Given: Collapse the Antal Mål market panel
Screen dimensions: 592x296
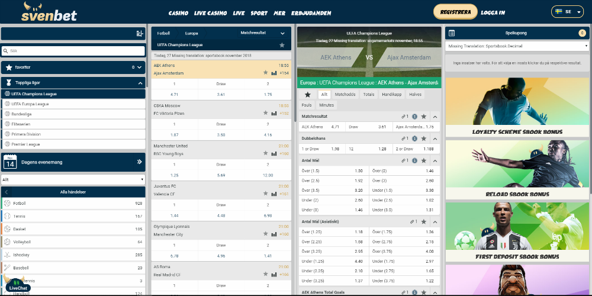Looking at the screenshot, I should 435,161.
